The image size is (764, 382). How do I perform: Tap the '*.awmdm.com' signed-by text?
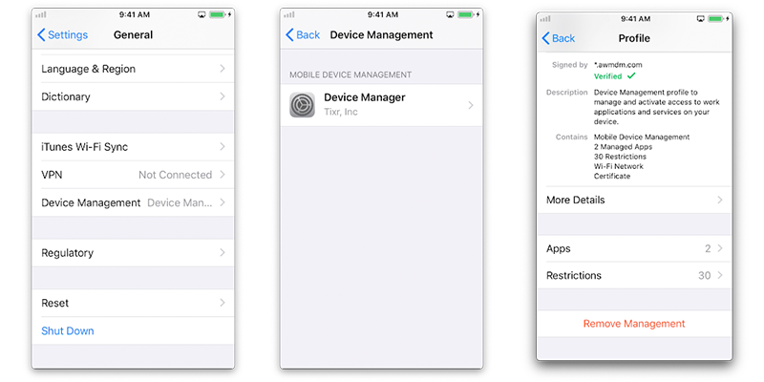tap(618, 64)
